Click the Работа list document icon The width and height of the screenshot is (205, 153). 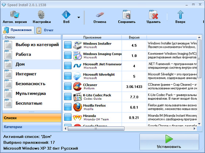tap(8, 55)
